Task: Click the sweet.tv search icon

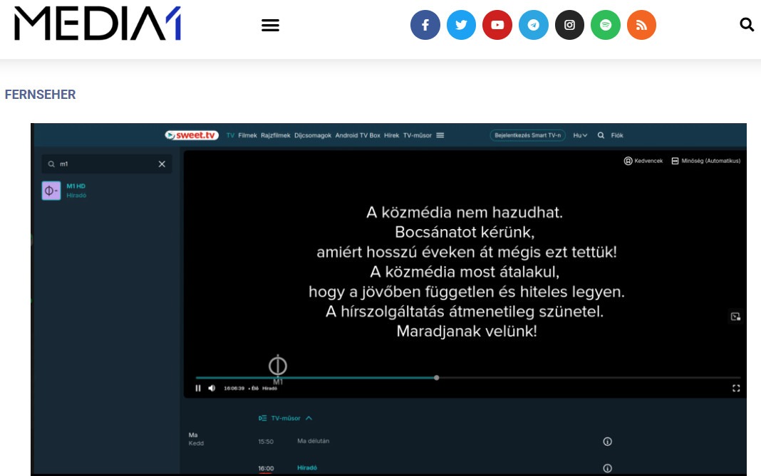Action: coord(601,136)
